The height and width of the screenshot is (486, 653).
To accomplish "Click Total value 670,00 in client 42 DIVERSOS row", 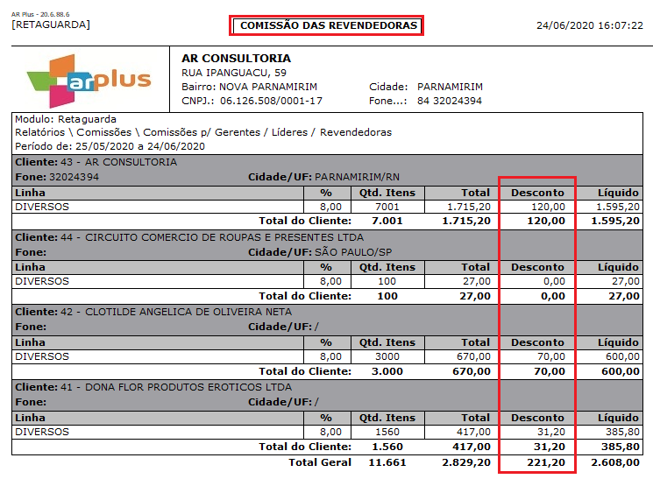I will coord(473,356).
